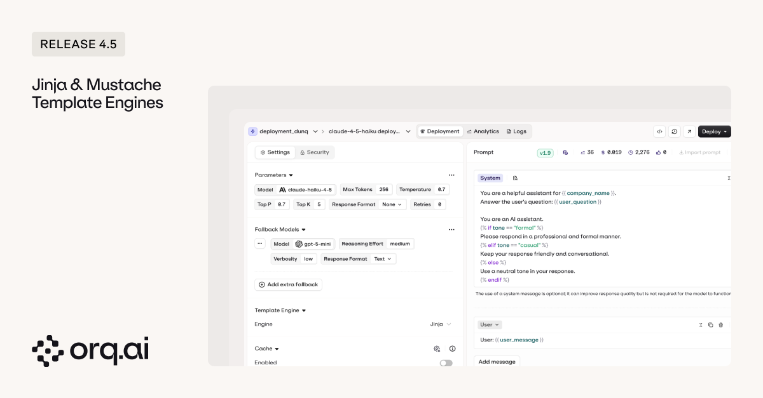This screenshot has height=398, width=763.
Task: Collapse the Fallback Models section
Action: (303, 229)
